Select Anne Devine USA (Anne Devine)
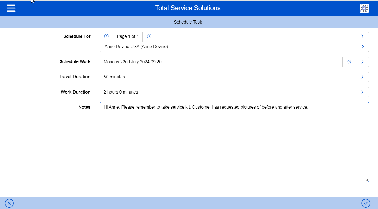The height and width of the screenshot is (209, 378). [x=234, y=47]
